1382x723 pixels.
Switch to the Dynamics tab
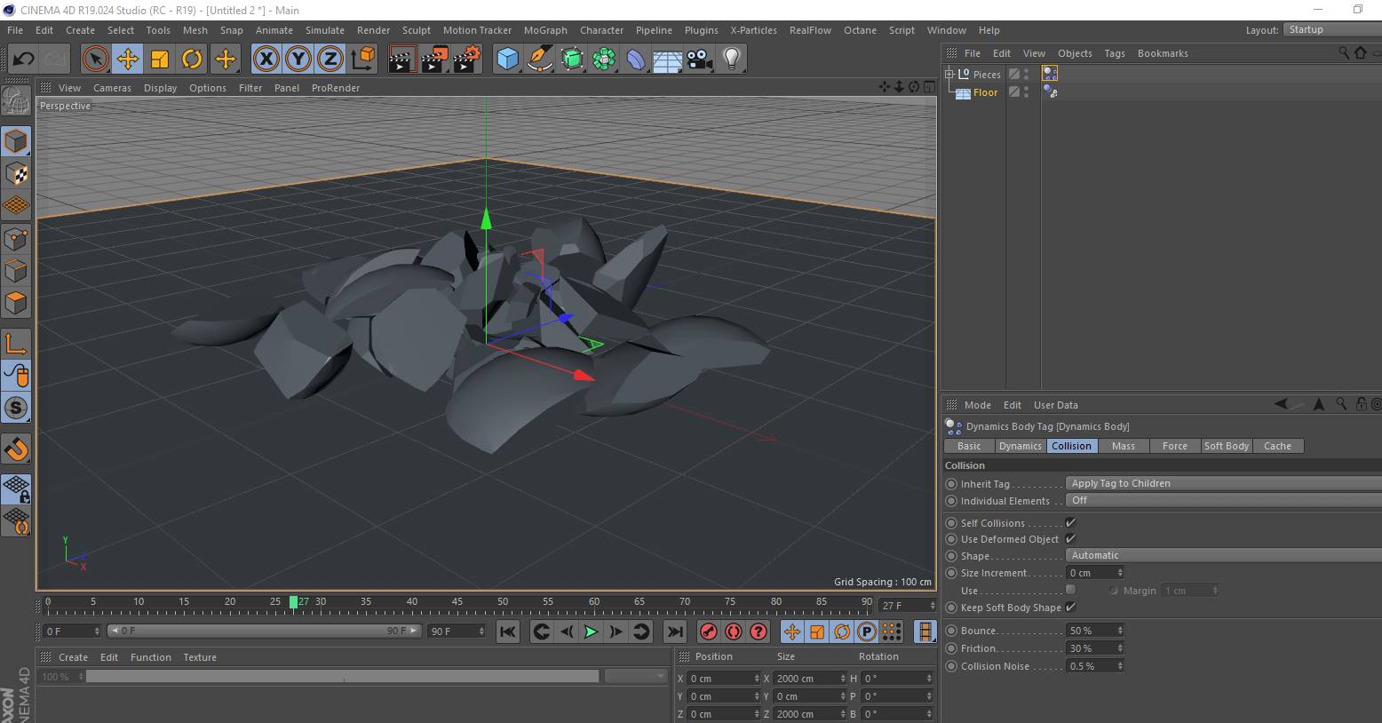click(x=1020, y=446)
